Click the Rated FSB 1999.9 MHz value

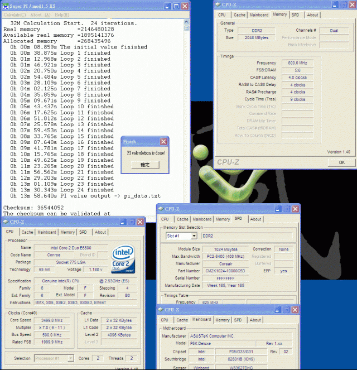point(52,342)
